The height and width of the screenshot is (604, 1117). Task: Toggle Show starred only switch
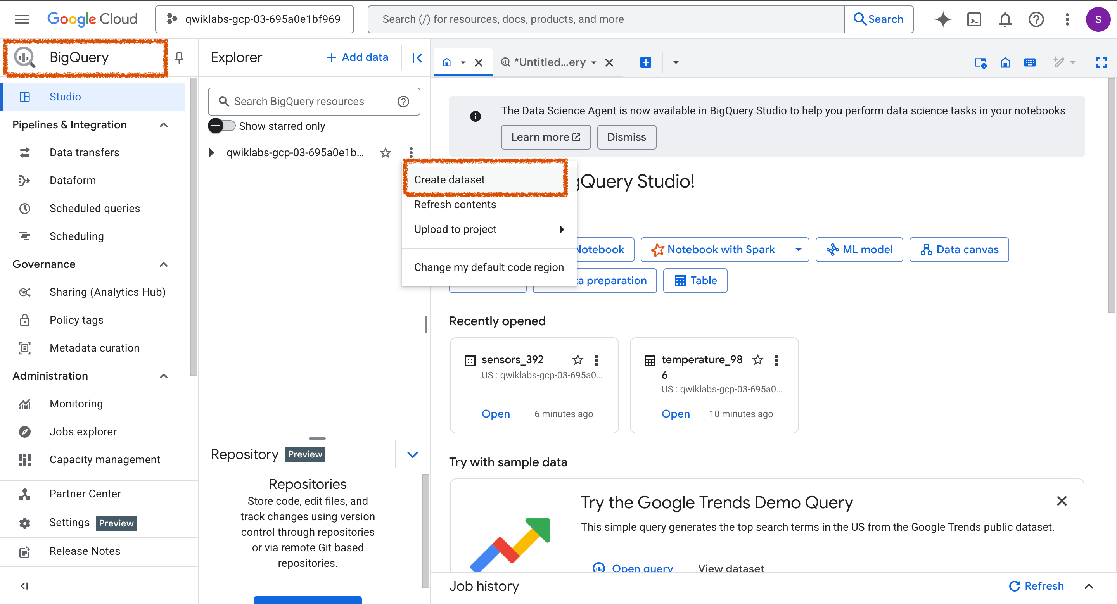click(221, 126)
